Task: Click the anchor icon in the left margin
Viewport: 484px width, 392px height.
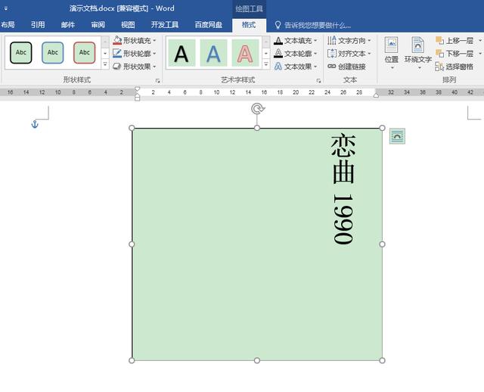Action: (x=35, y=125)
